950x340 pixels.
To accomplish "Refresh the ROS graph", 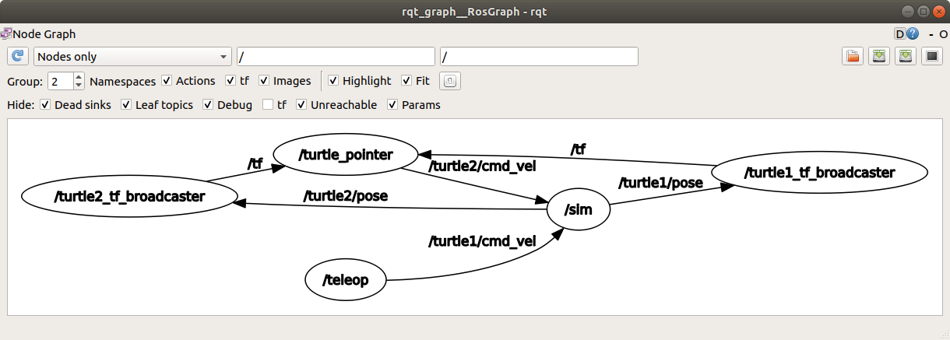I will click(18, 57).
